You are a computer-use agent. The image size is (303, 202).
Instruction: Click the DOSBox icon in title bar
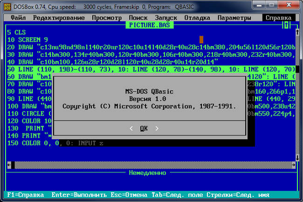click(7, 7)
